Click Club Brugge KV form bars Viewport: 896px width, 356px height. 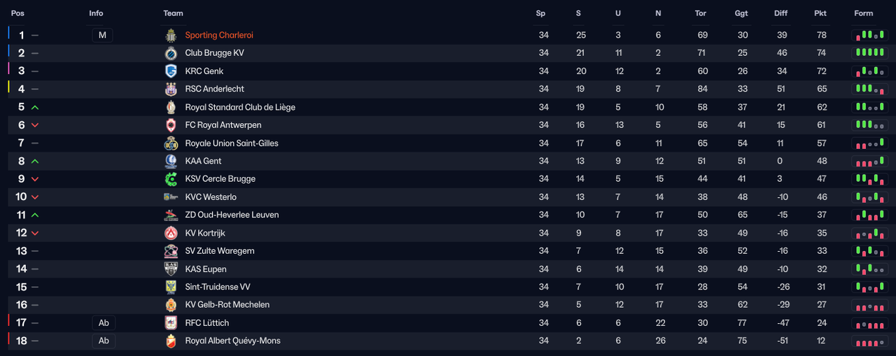[x=869, y=52]
